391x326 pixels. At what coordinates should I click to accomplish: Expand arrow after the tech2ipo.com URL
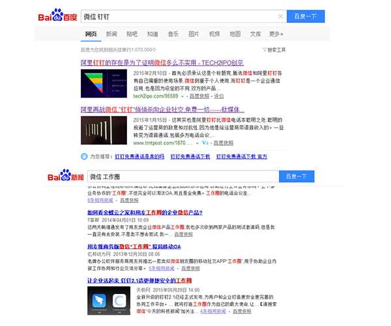(182, 96)
